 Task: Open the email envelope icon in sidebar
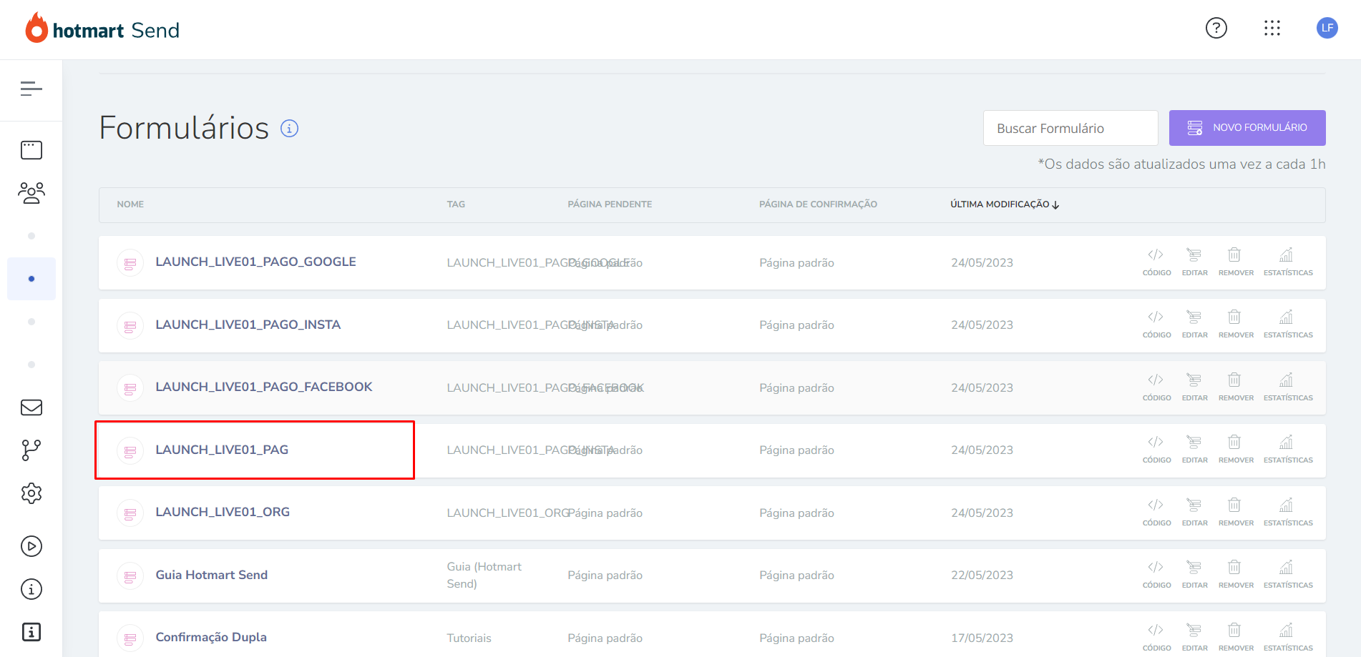pyautogui.click(x=31, y=407)
